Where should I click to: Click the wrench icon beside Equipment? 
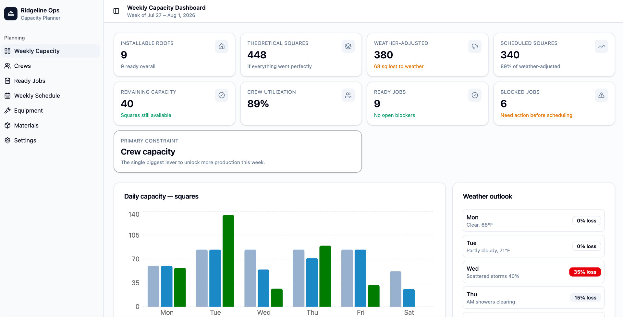(7, 110)
